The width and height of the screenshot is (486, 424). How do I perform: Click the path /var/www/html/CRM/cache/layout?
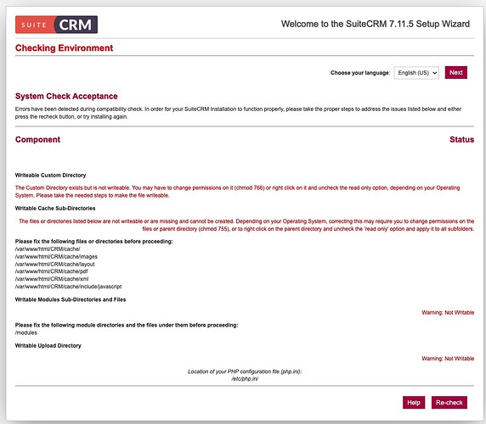(55, 264)
